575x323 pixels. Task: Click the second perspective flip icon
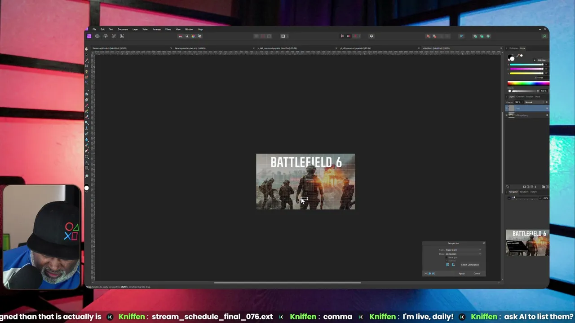(453, 265)
